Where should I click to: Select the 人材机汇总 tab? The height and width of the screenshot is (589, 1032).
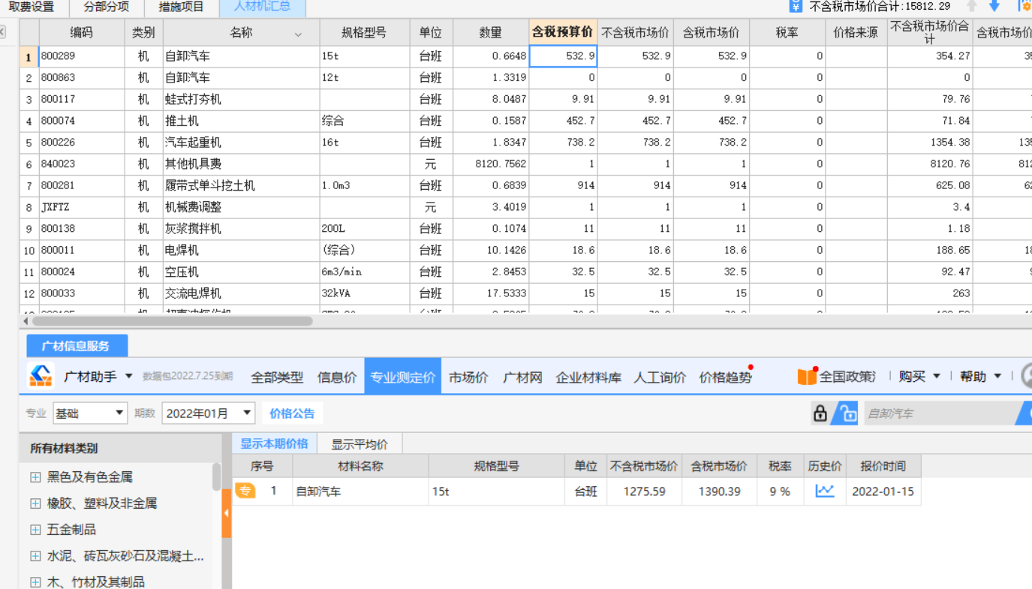pos(262,7)
